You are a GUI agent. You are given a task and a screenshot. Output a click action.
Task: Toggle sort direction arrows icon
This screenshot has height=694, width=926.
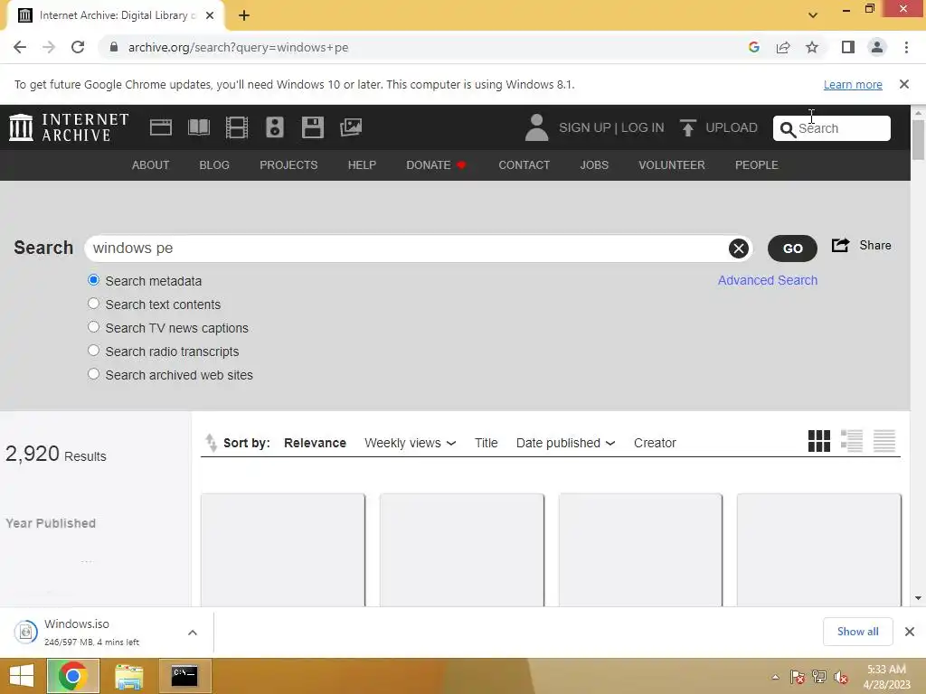pyautogui.click(x=211, y=443)
